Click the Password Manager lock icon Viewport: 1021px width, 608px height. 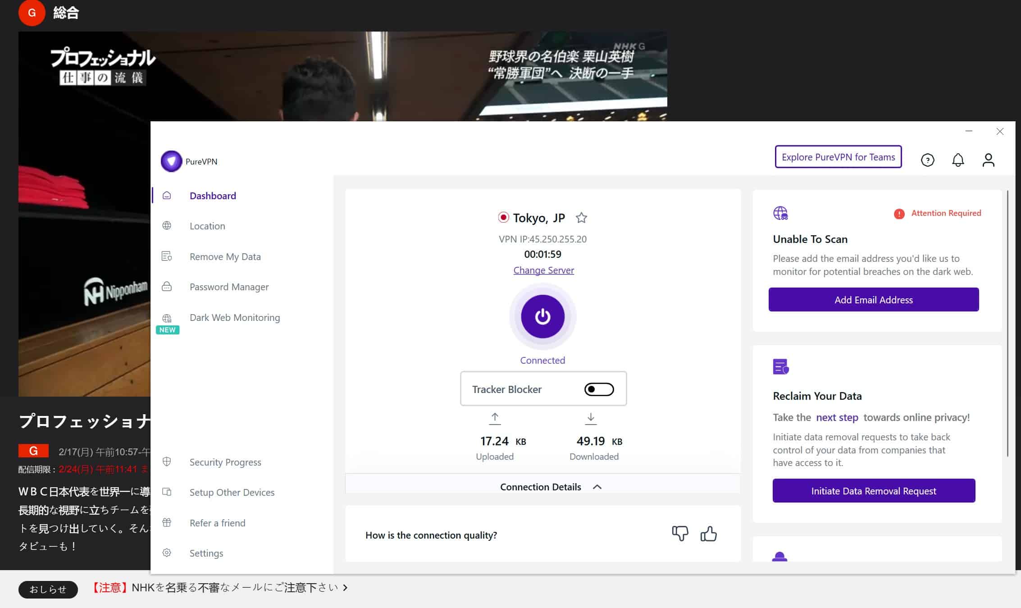pos(167,287)
